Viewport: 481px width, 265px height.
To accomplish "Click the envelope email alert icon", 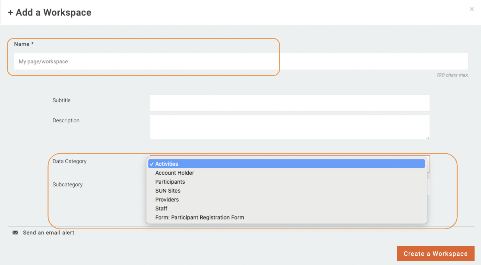I will [x=15, y=232].
